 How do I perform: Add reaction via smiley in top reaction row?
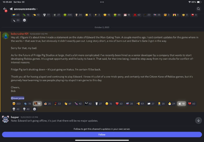(24, 20)
